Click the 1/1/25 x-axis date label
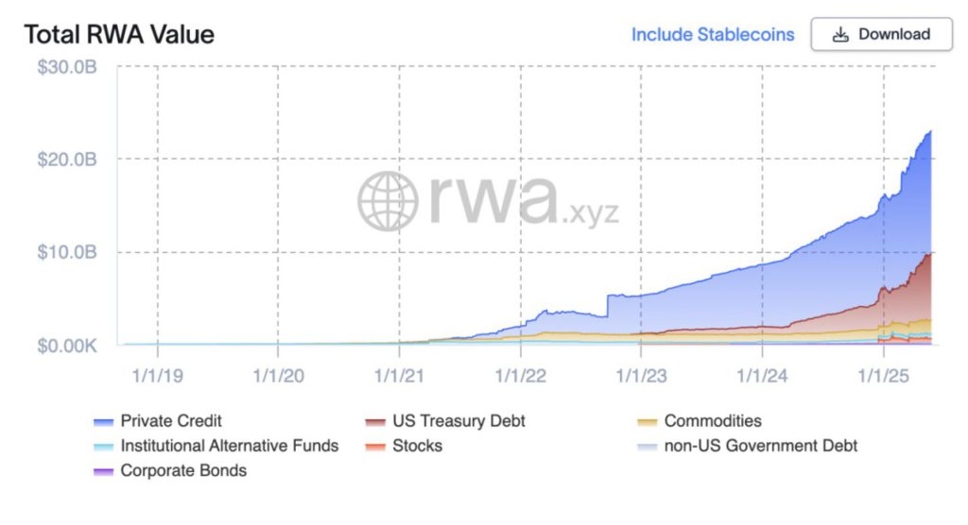 click(x=881, y=376)
